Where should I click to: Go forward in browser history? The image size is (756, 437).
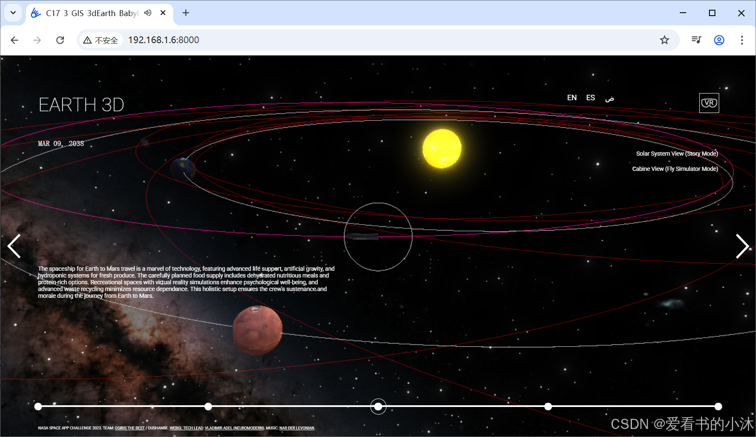37,40
